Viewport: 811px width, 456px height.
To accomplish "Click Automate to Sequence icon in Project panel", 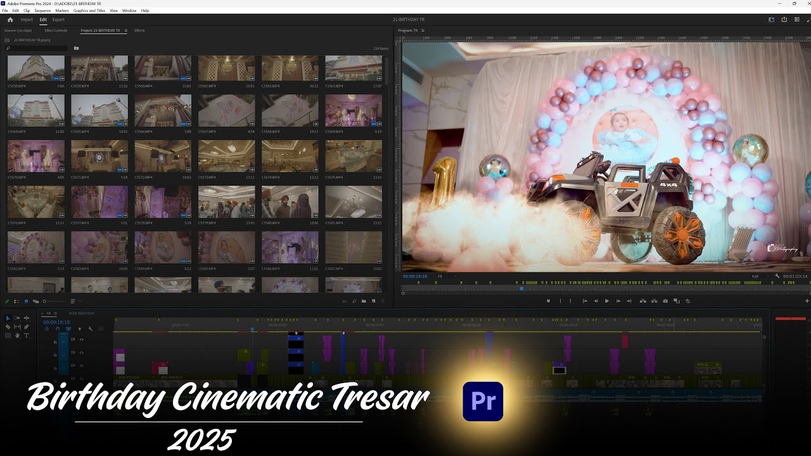I will [345, 301].
